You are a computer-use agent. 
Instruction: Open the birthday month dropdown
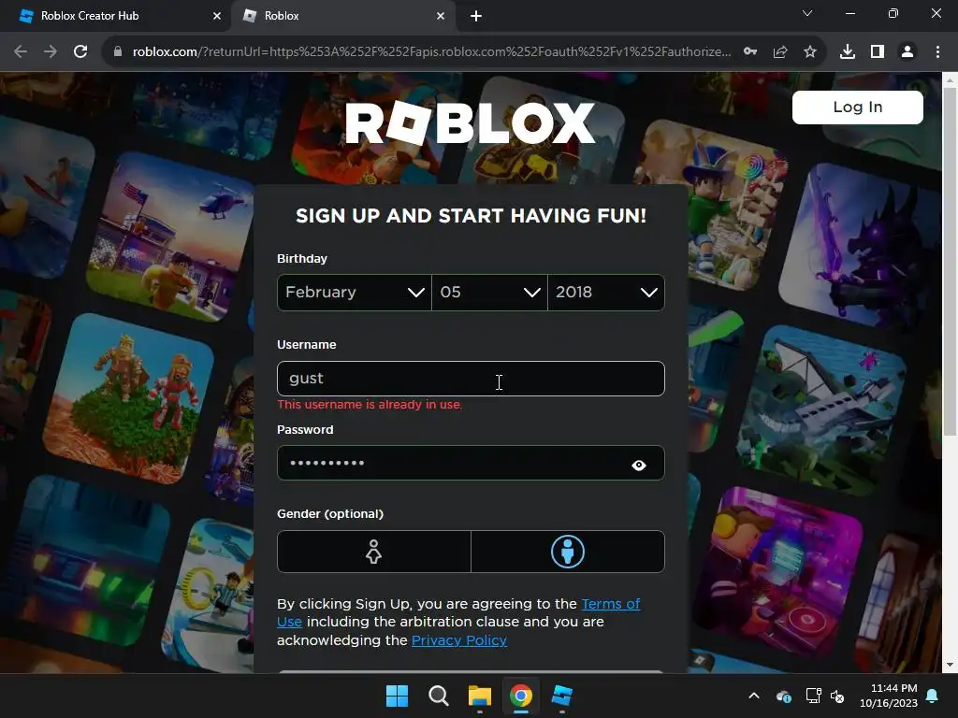(x=355, y=293)
